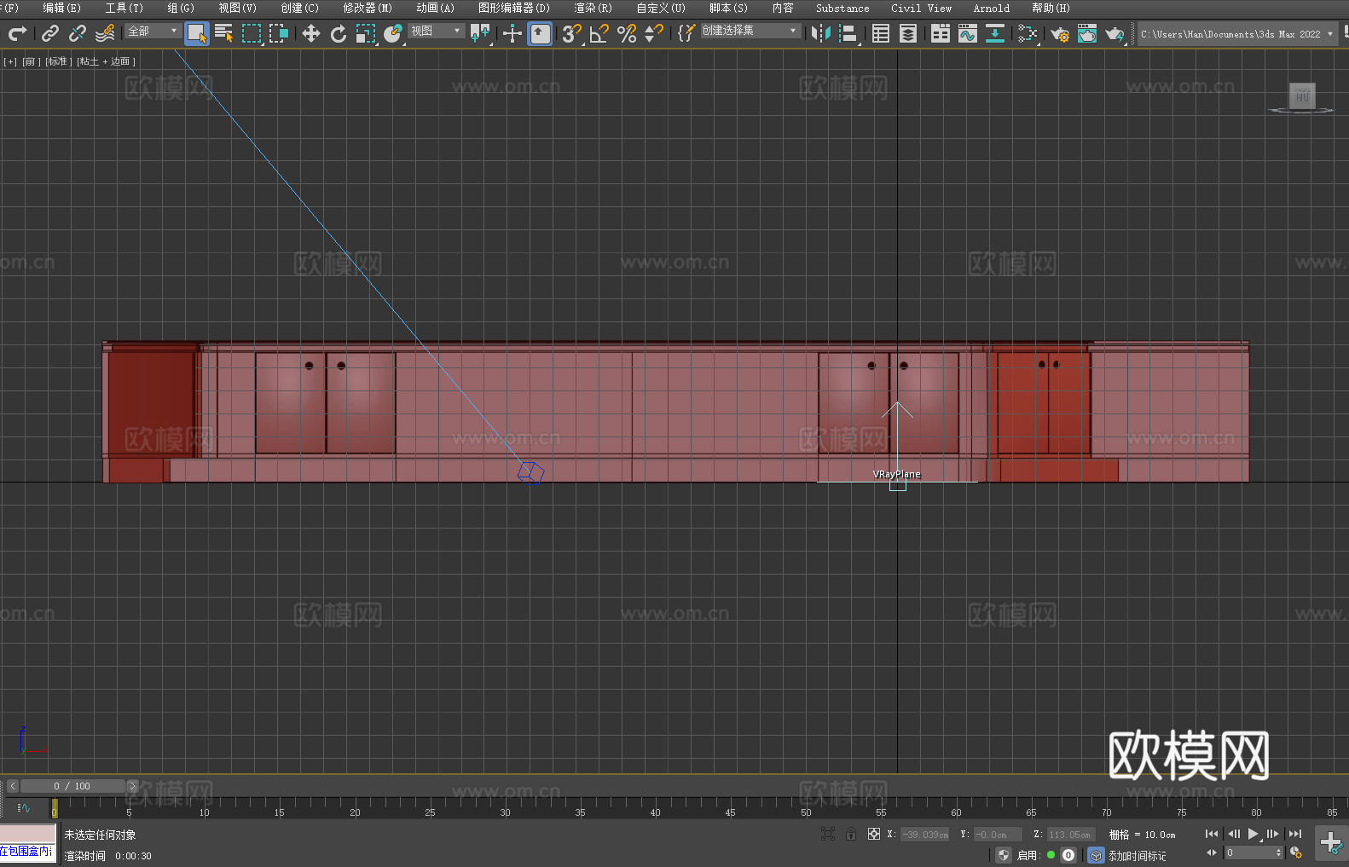The image size is (1349, 867).
Task: Open the Material Editor icon
Action: pos(1028,33)
